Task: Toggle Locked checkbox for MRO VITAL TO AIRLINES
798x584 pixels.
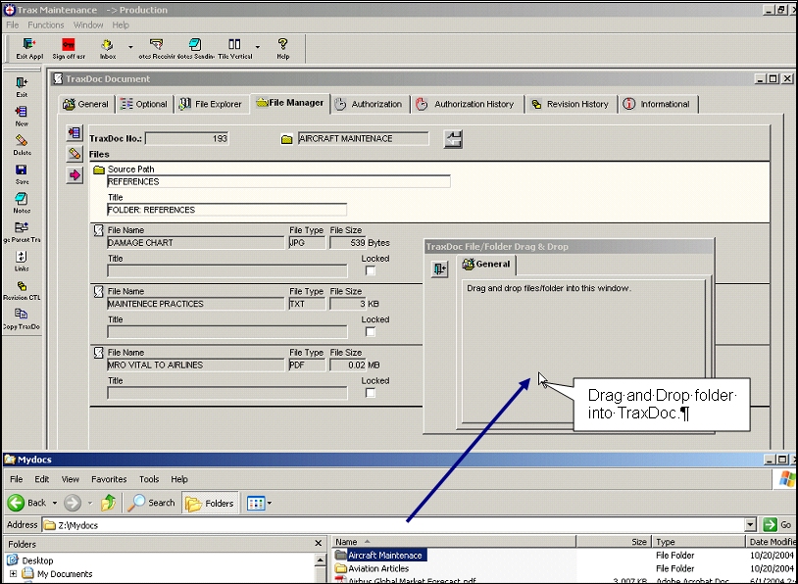Action: [371, 393]
